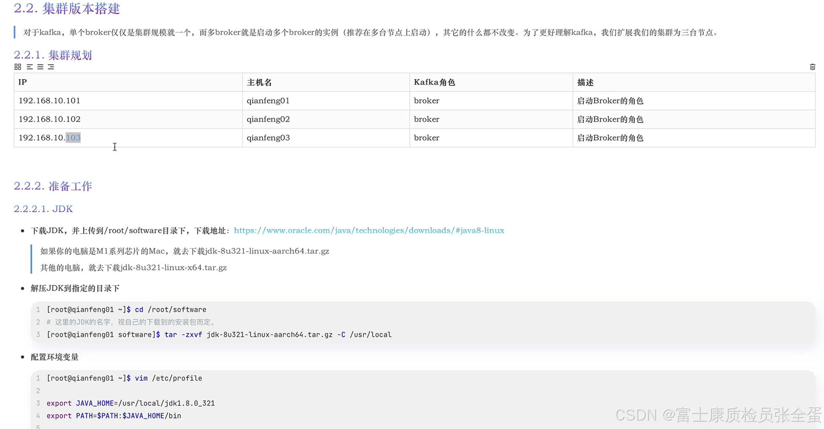The height and width of the screenshot is (429, 824).
Task: Center align the table column
Action: click(x=40, y=67)
